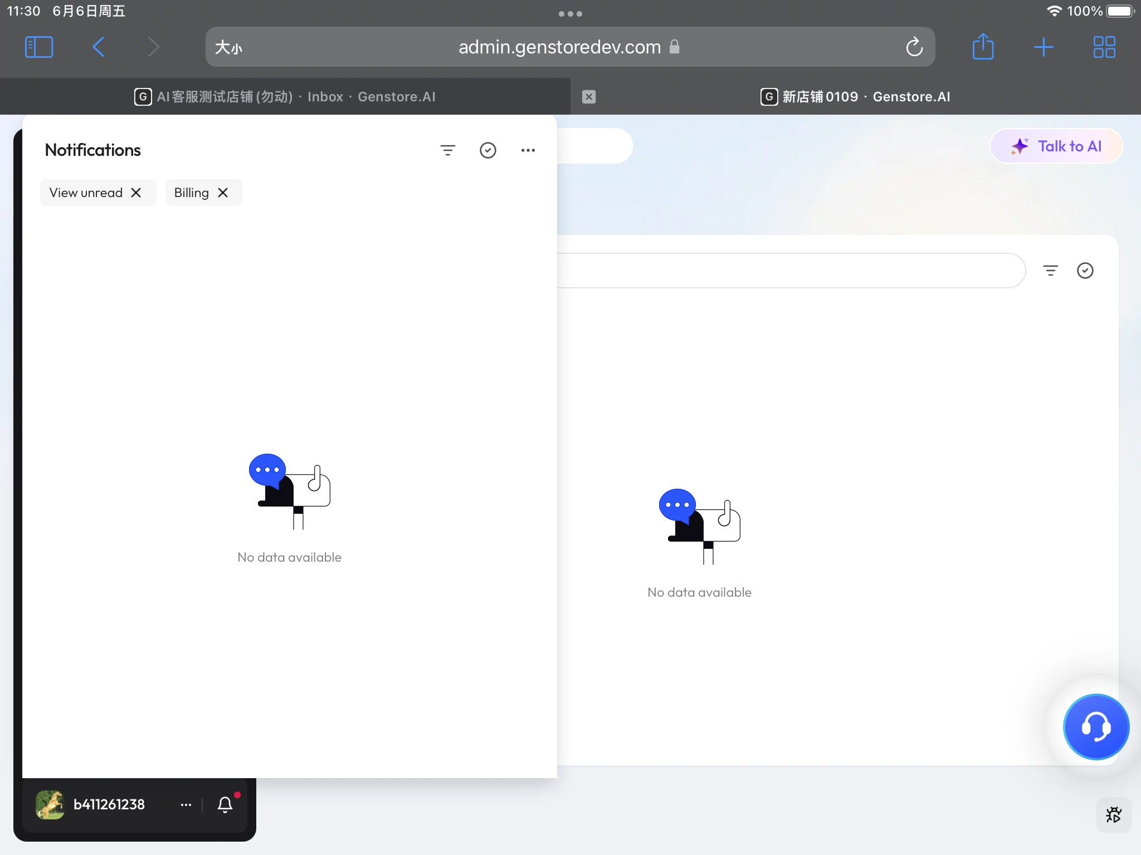Switch to the 新店铺0109 Genstore.AI tab
Viewport: 1141px width, 855px height.
click(x=856, y=97)
